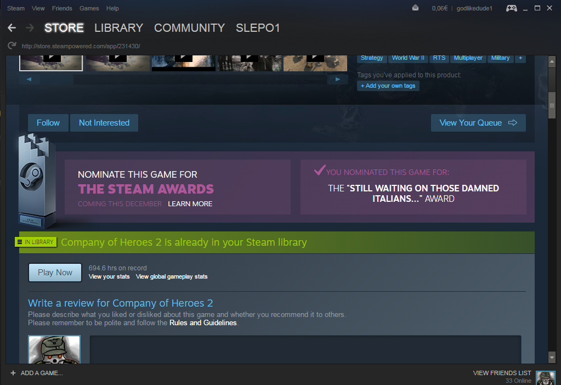Select the fifth video thumbnail
Viewport: 561px width, 385px height.
click(x=315, y=63)
